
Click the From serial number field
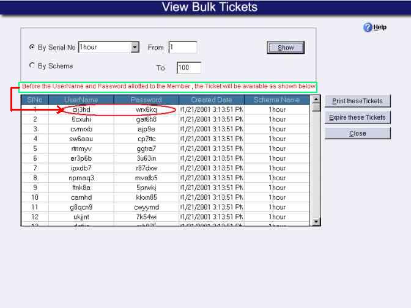182,47
